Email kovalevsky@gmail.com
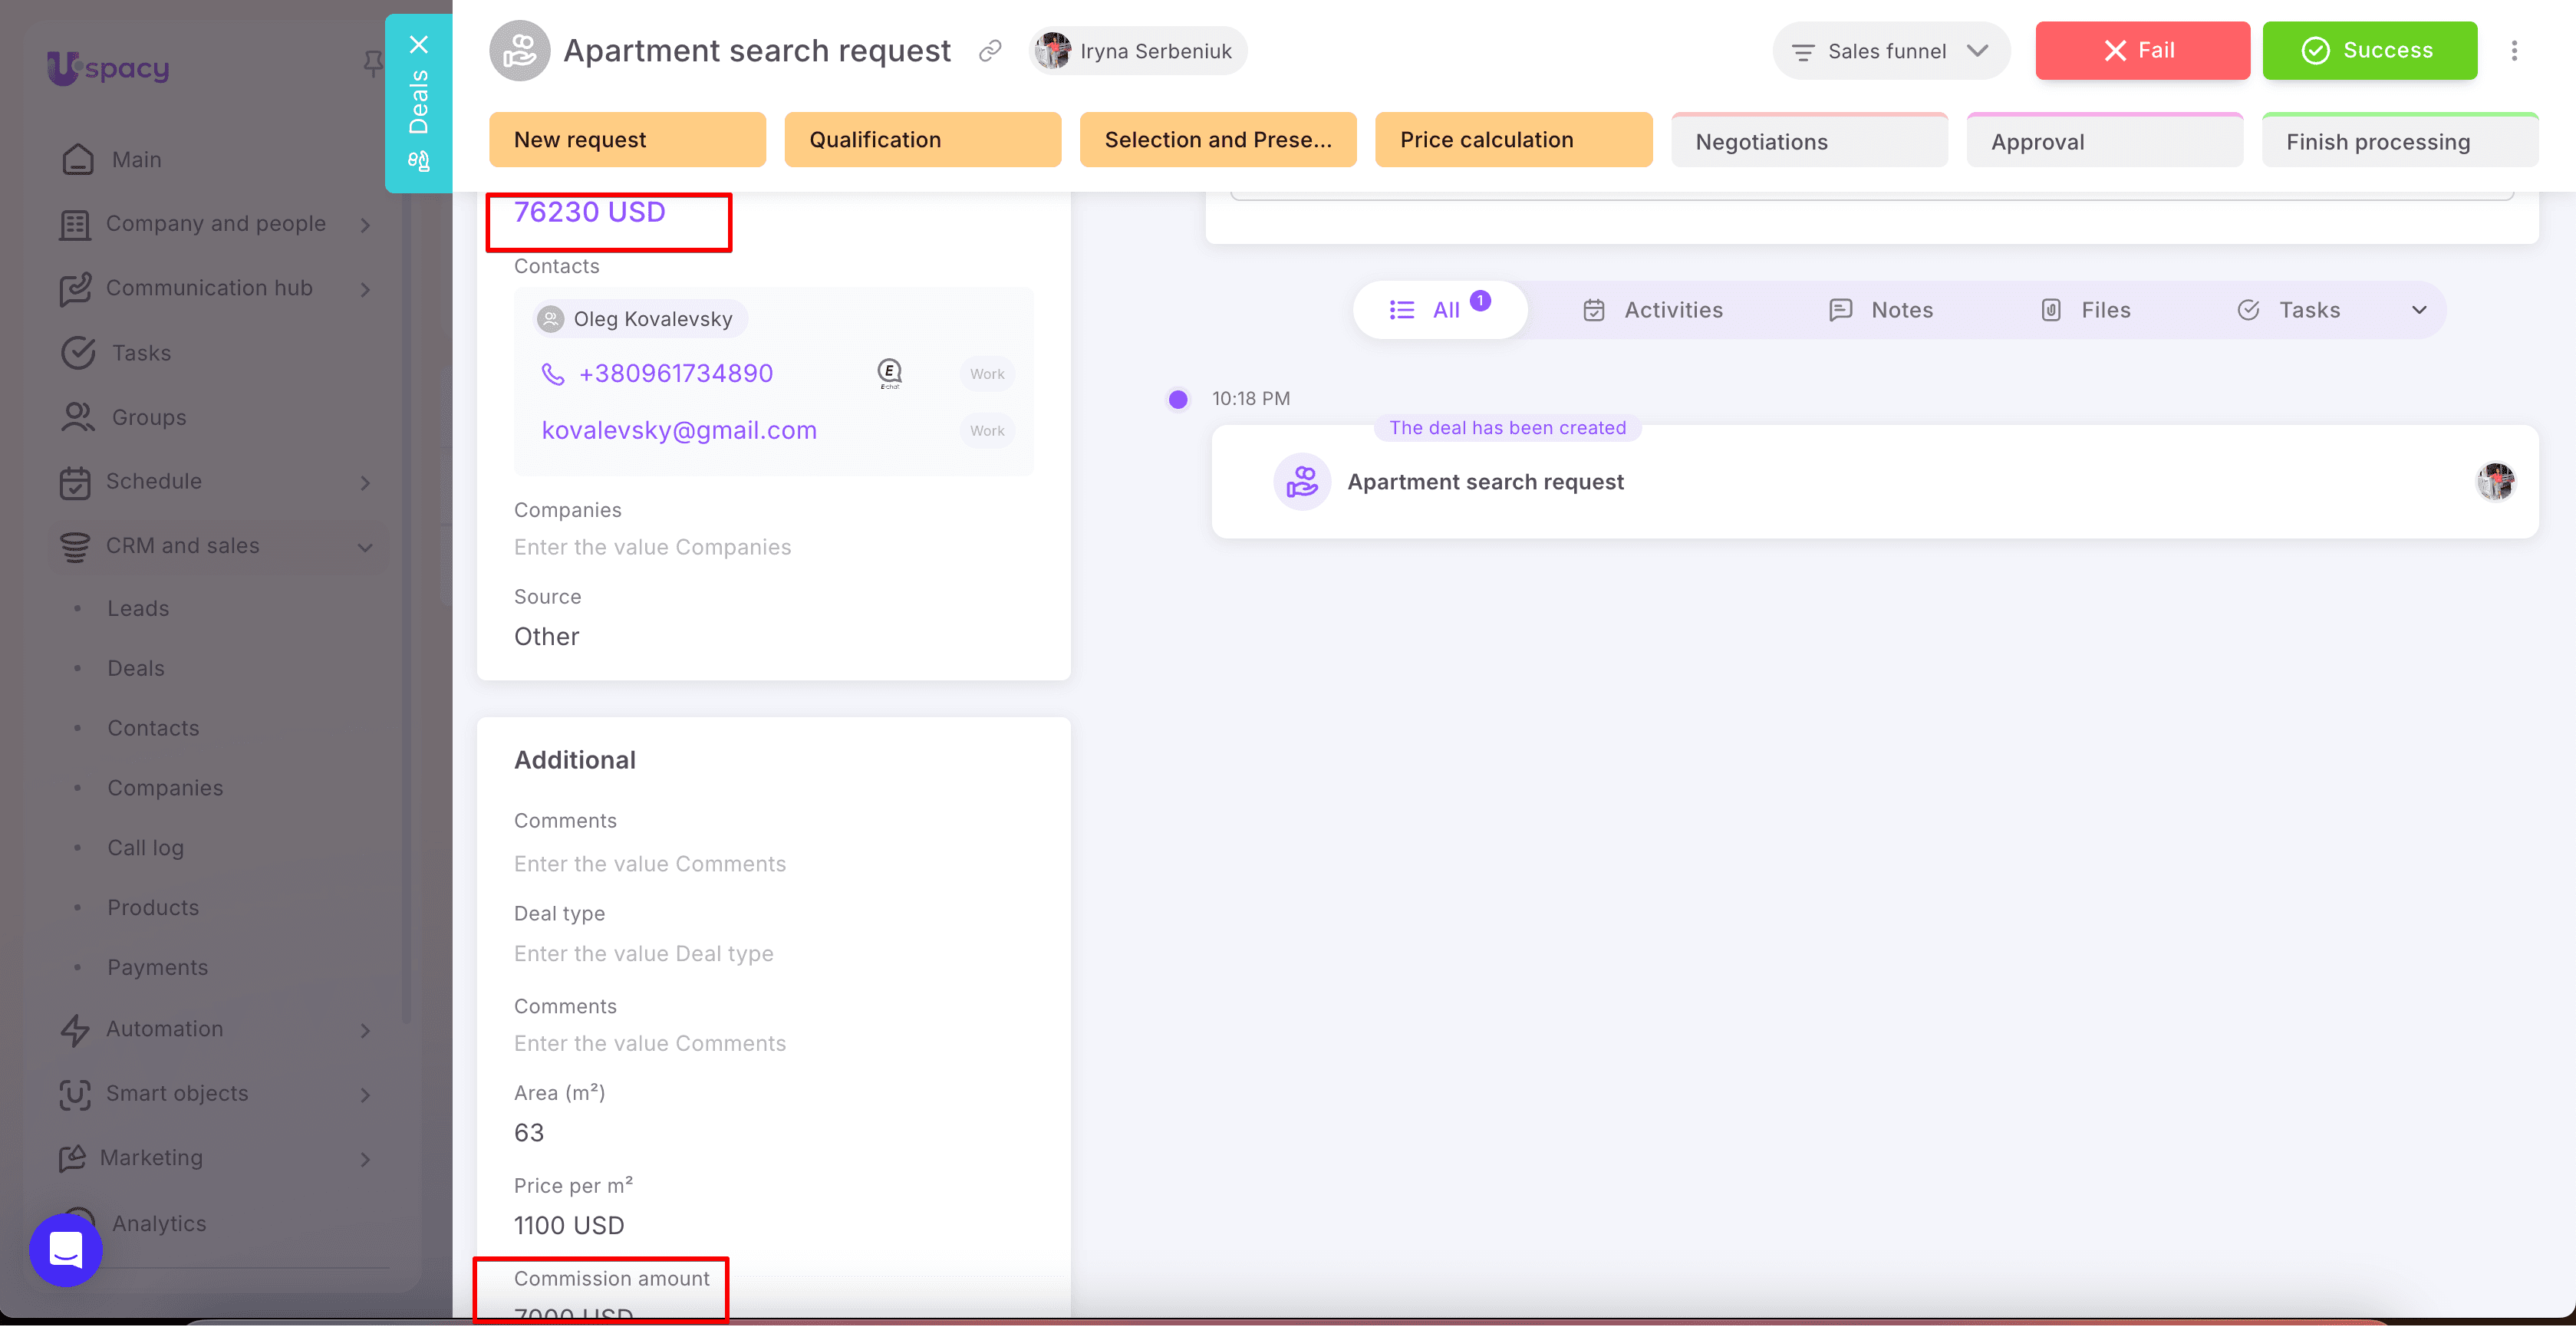Image resolution: width=2576 pixels, height=1327 pixels. pyautogui.click(x=679, y=431)
